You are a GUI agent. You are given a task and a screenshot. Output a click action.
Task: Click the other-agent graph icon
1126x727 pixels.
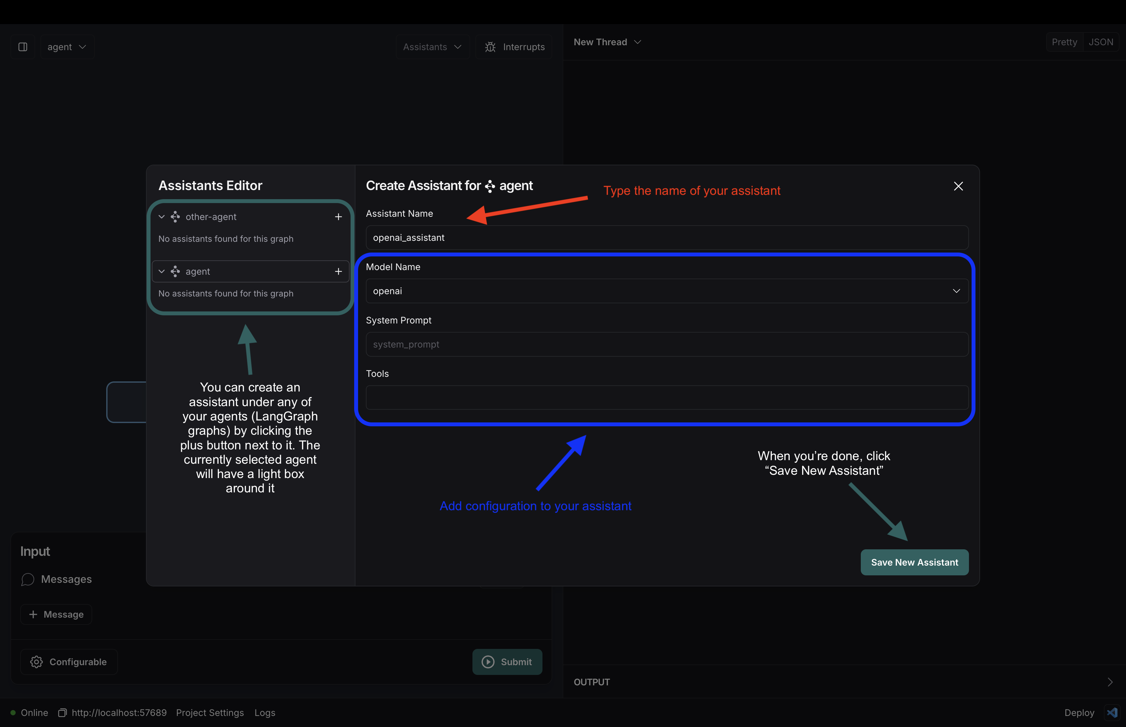(175, 217)
